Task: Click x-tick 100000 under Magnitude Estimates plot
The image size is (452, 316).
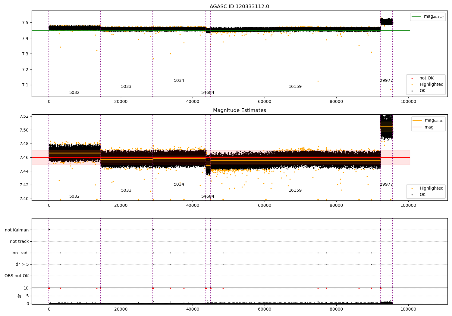Action: tap(408, 206)
